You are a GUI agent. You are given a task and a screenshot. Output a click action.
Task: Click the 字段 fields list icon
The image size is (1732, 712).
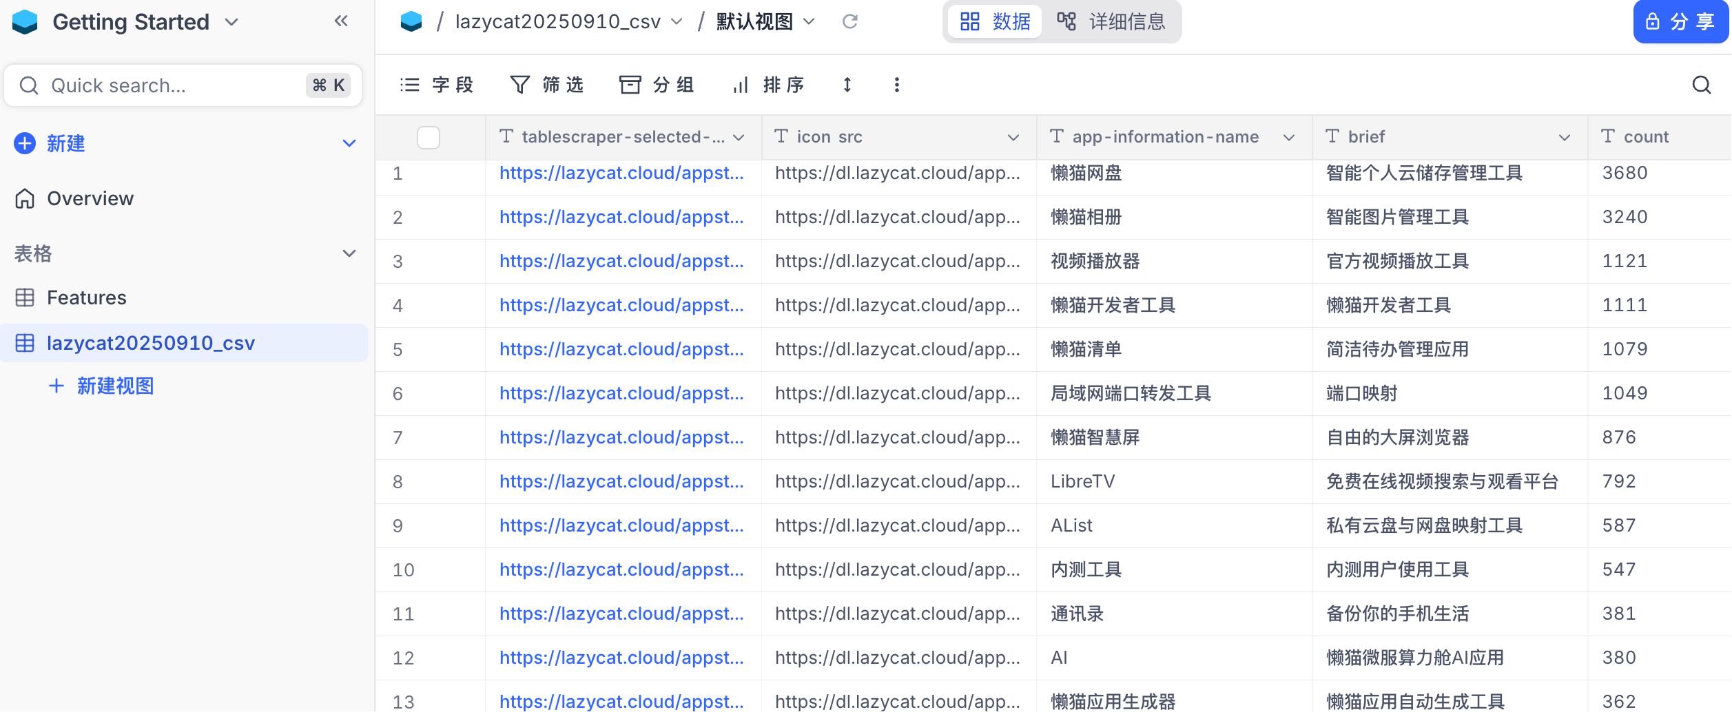coord(410,85)
